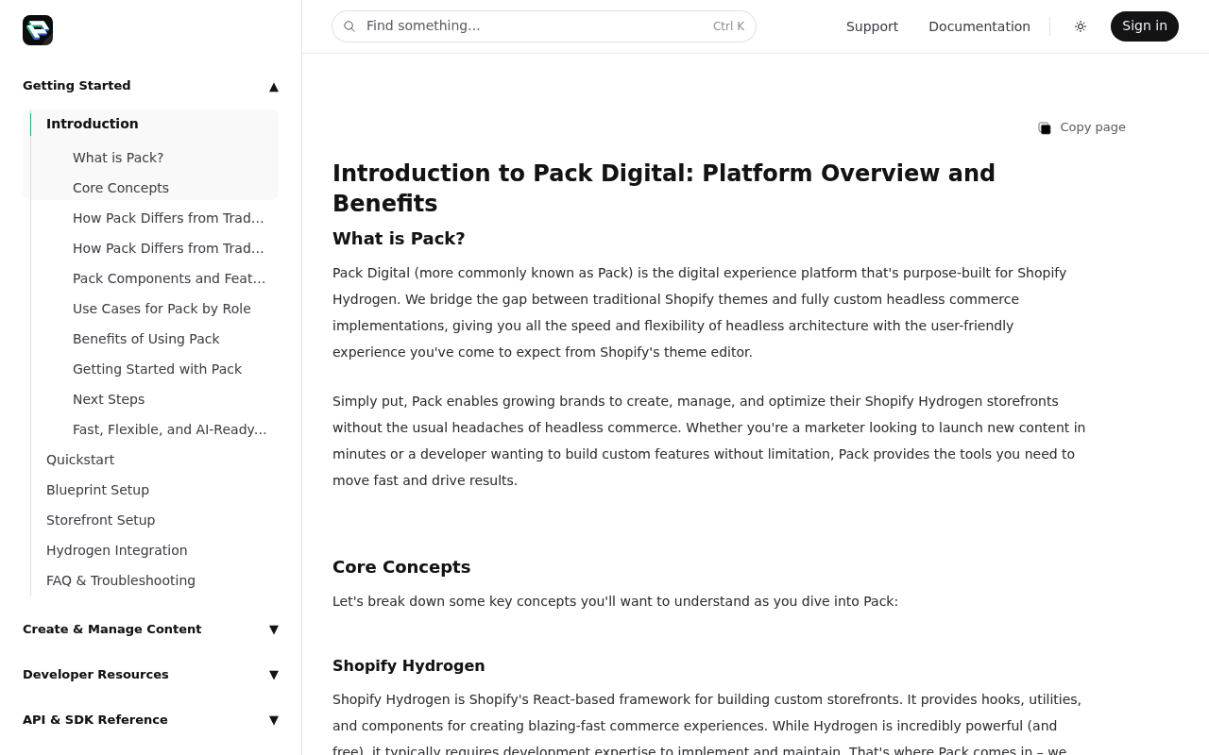Click the Pack Digital logo icon
Screen dimensions: 1209x755
[x=38, y=30]
